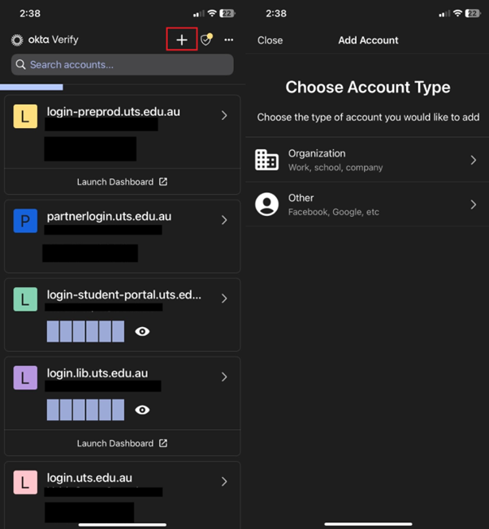489x529 pixels.
Task: Tap pink L avatar for login.uts.edu.au
Action: (x=25, y=482)
